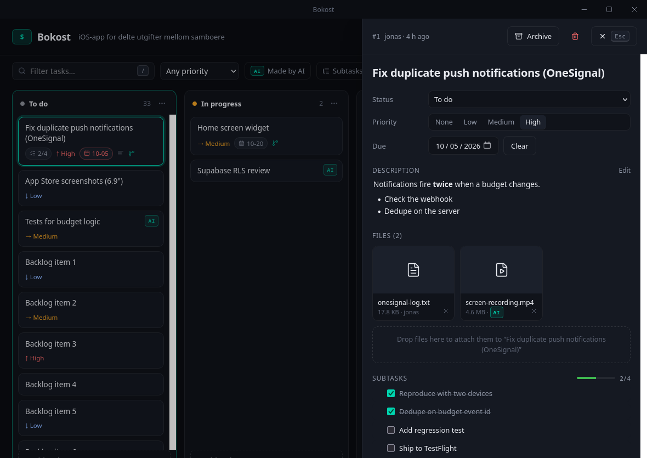
Task: Open the Fix duplicate push notifications card
Action: (x=91, y=141)
